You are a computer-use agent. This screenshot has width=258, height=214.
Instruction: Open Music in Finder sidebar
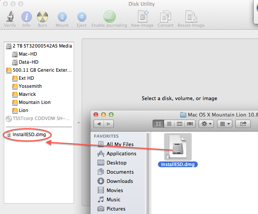coord(109,199)
